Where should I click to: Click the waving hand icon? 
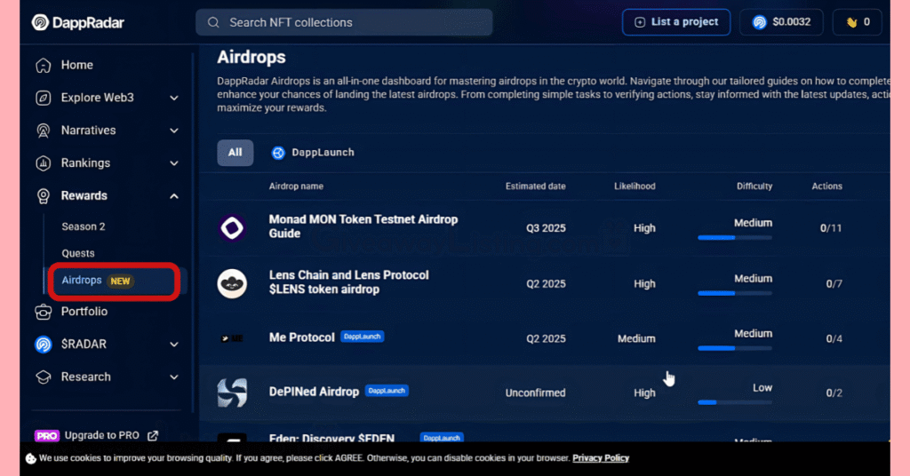[851, 22]
